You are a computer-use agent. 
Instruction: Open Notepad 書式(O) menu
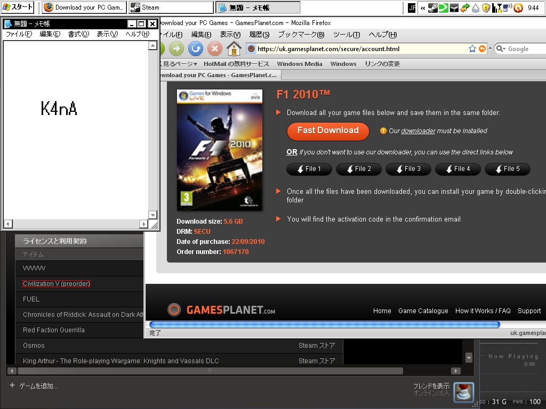(78, 34)
